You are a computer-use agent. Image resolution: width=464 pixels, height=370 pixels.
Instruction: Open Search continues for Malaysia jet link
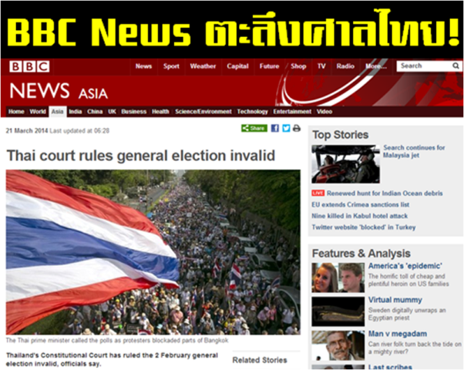pyautogui.click(x=414, y=151)
